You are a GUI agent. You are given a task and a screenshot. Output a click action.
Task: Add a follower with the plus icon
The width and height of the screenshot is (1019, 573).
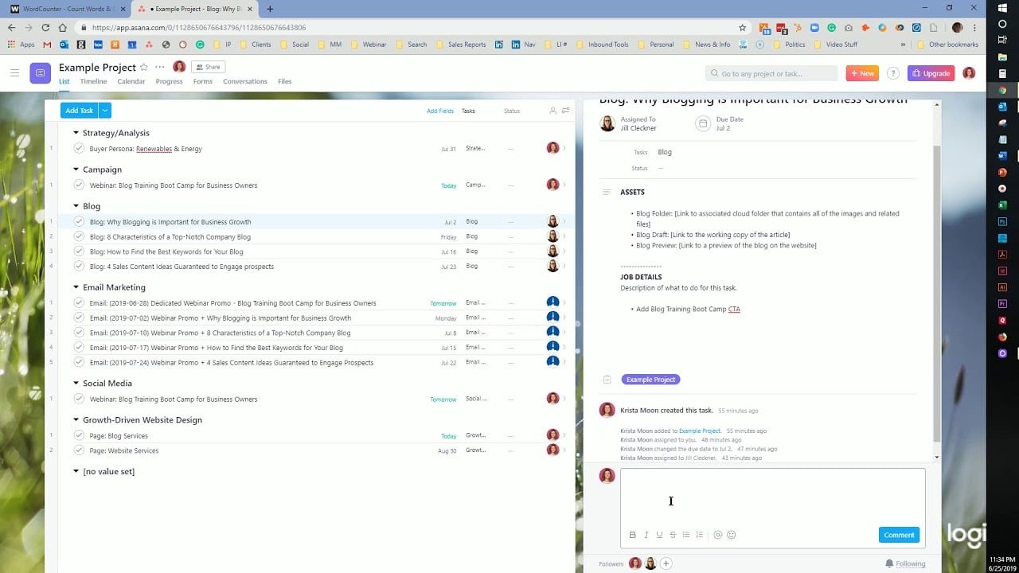[x=666, y=563]
